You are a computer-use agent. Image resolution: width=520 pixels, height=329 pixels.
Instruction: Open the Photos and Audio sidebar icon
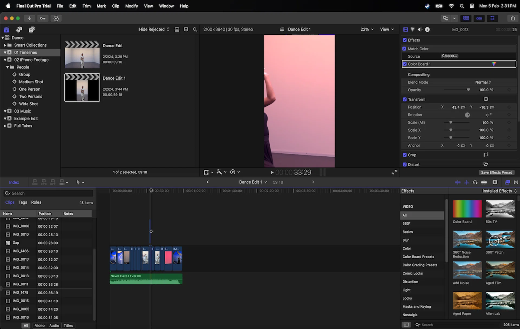tap(19, 29)
